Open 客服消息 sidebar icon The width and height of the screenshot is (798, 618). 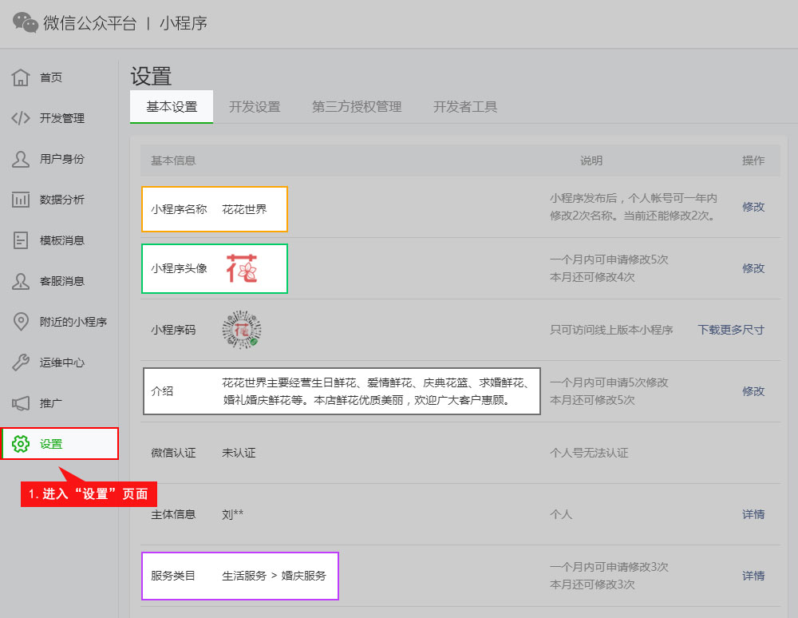click(21, 281)
